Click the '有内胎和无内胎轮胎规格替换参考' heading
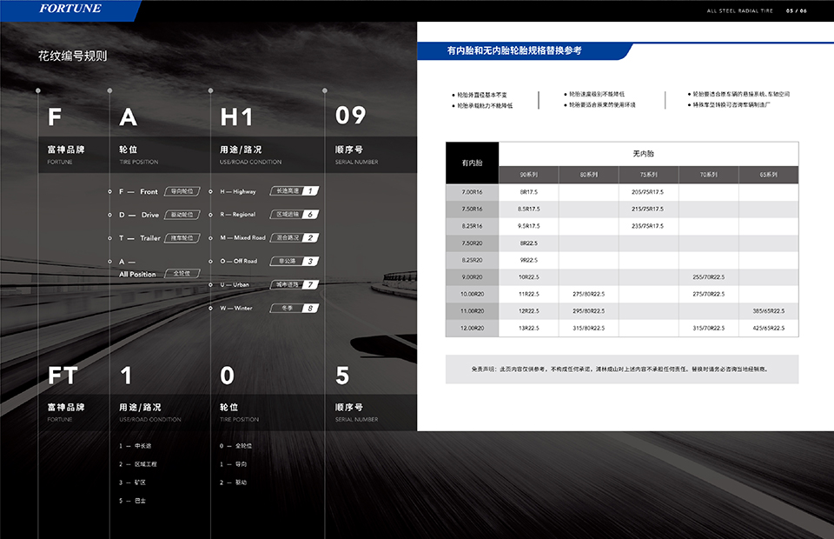The height and width of the screenshot is (539, 834). coord(514,50)
